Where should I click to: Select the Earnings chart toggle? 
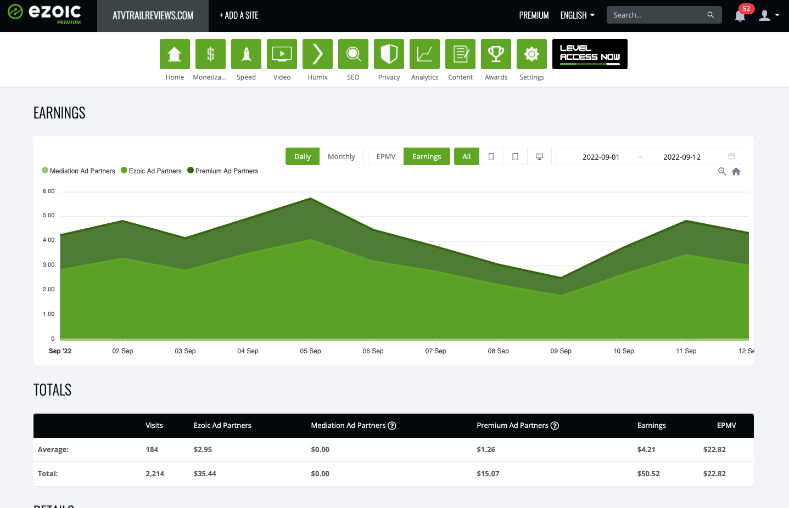point(427,156)
